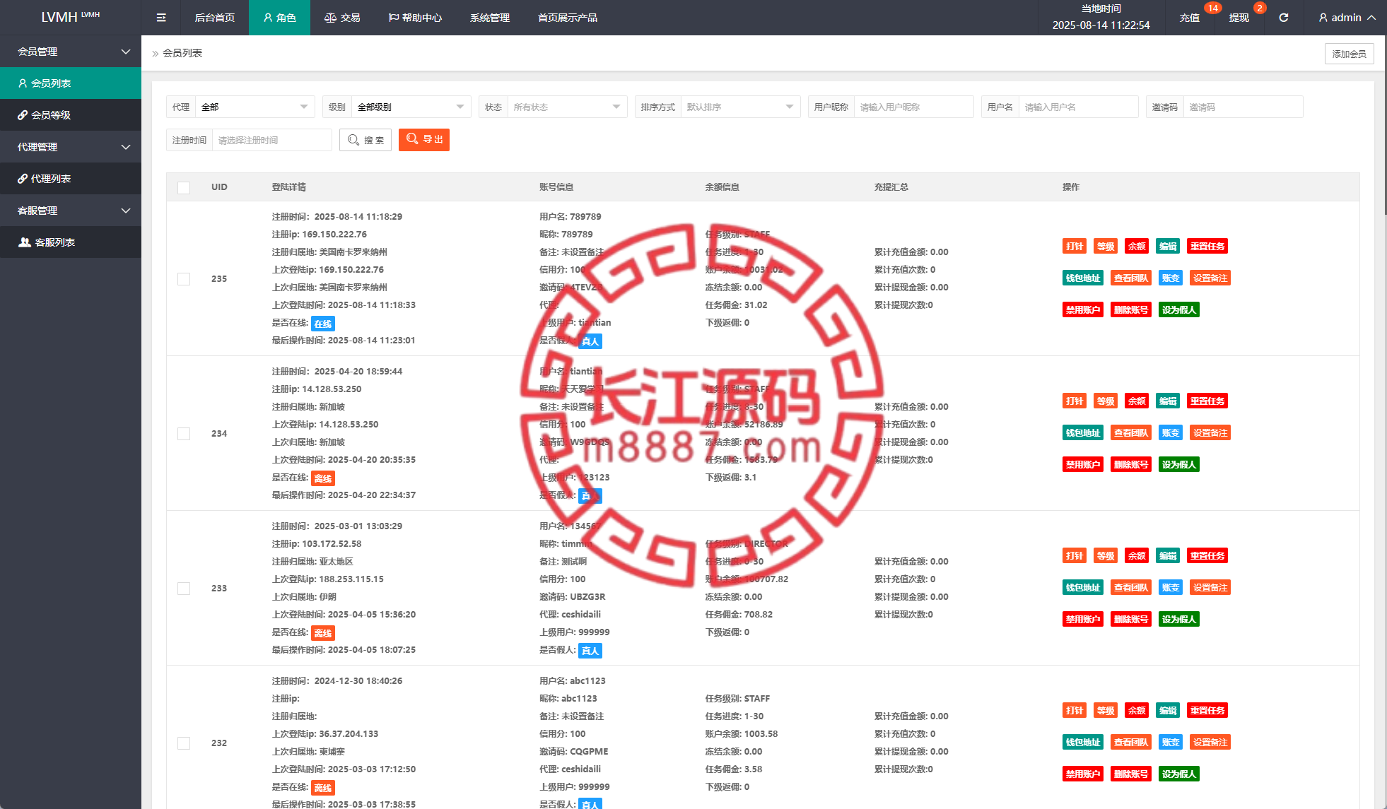Click the 会员列表 breadcrumb text
The height and width of the screenshot is (809, 1387).
(182, 53)
